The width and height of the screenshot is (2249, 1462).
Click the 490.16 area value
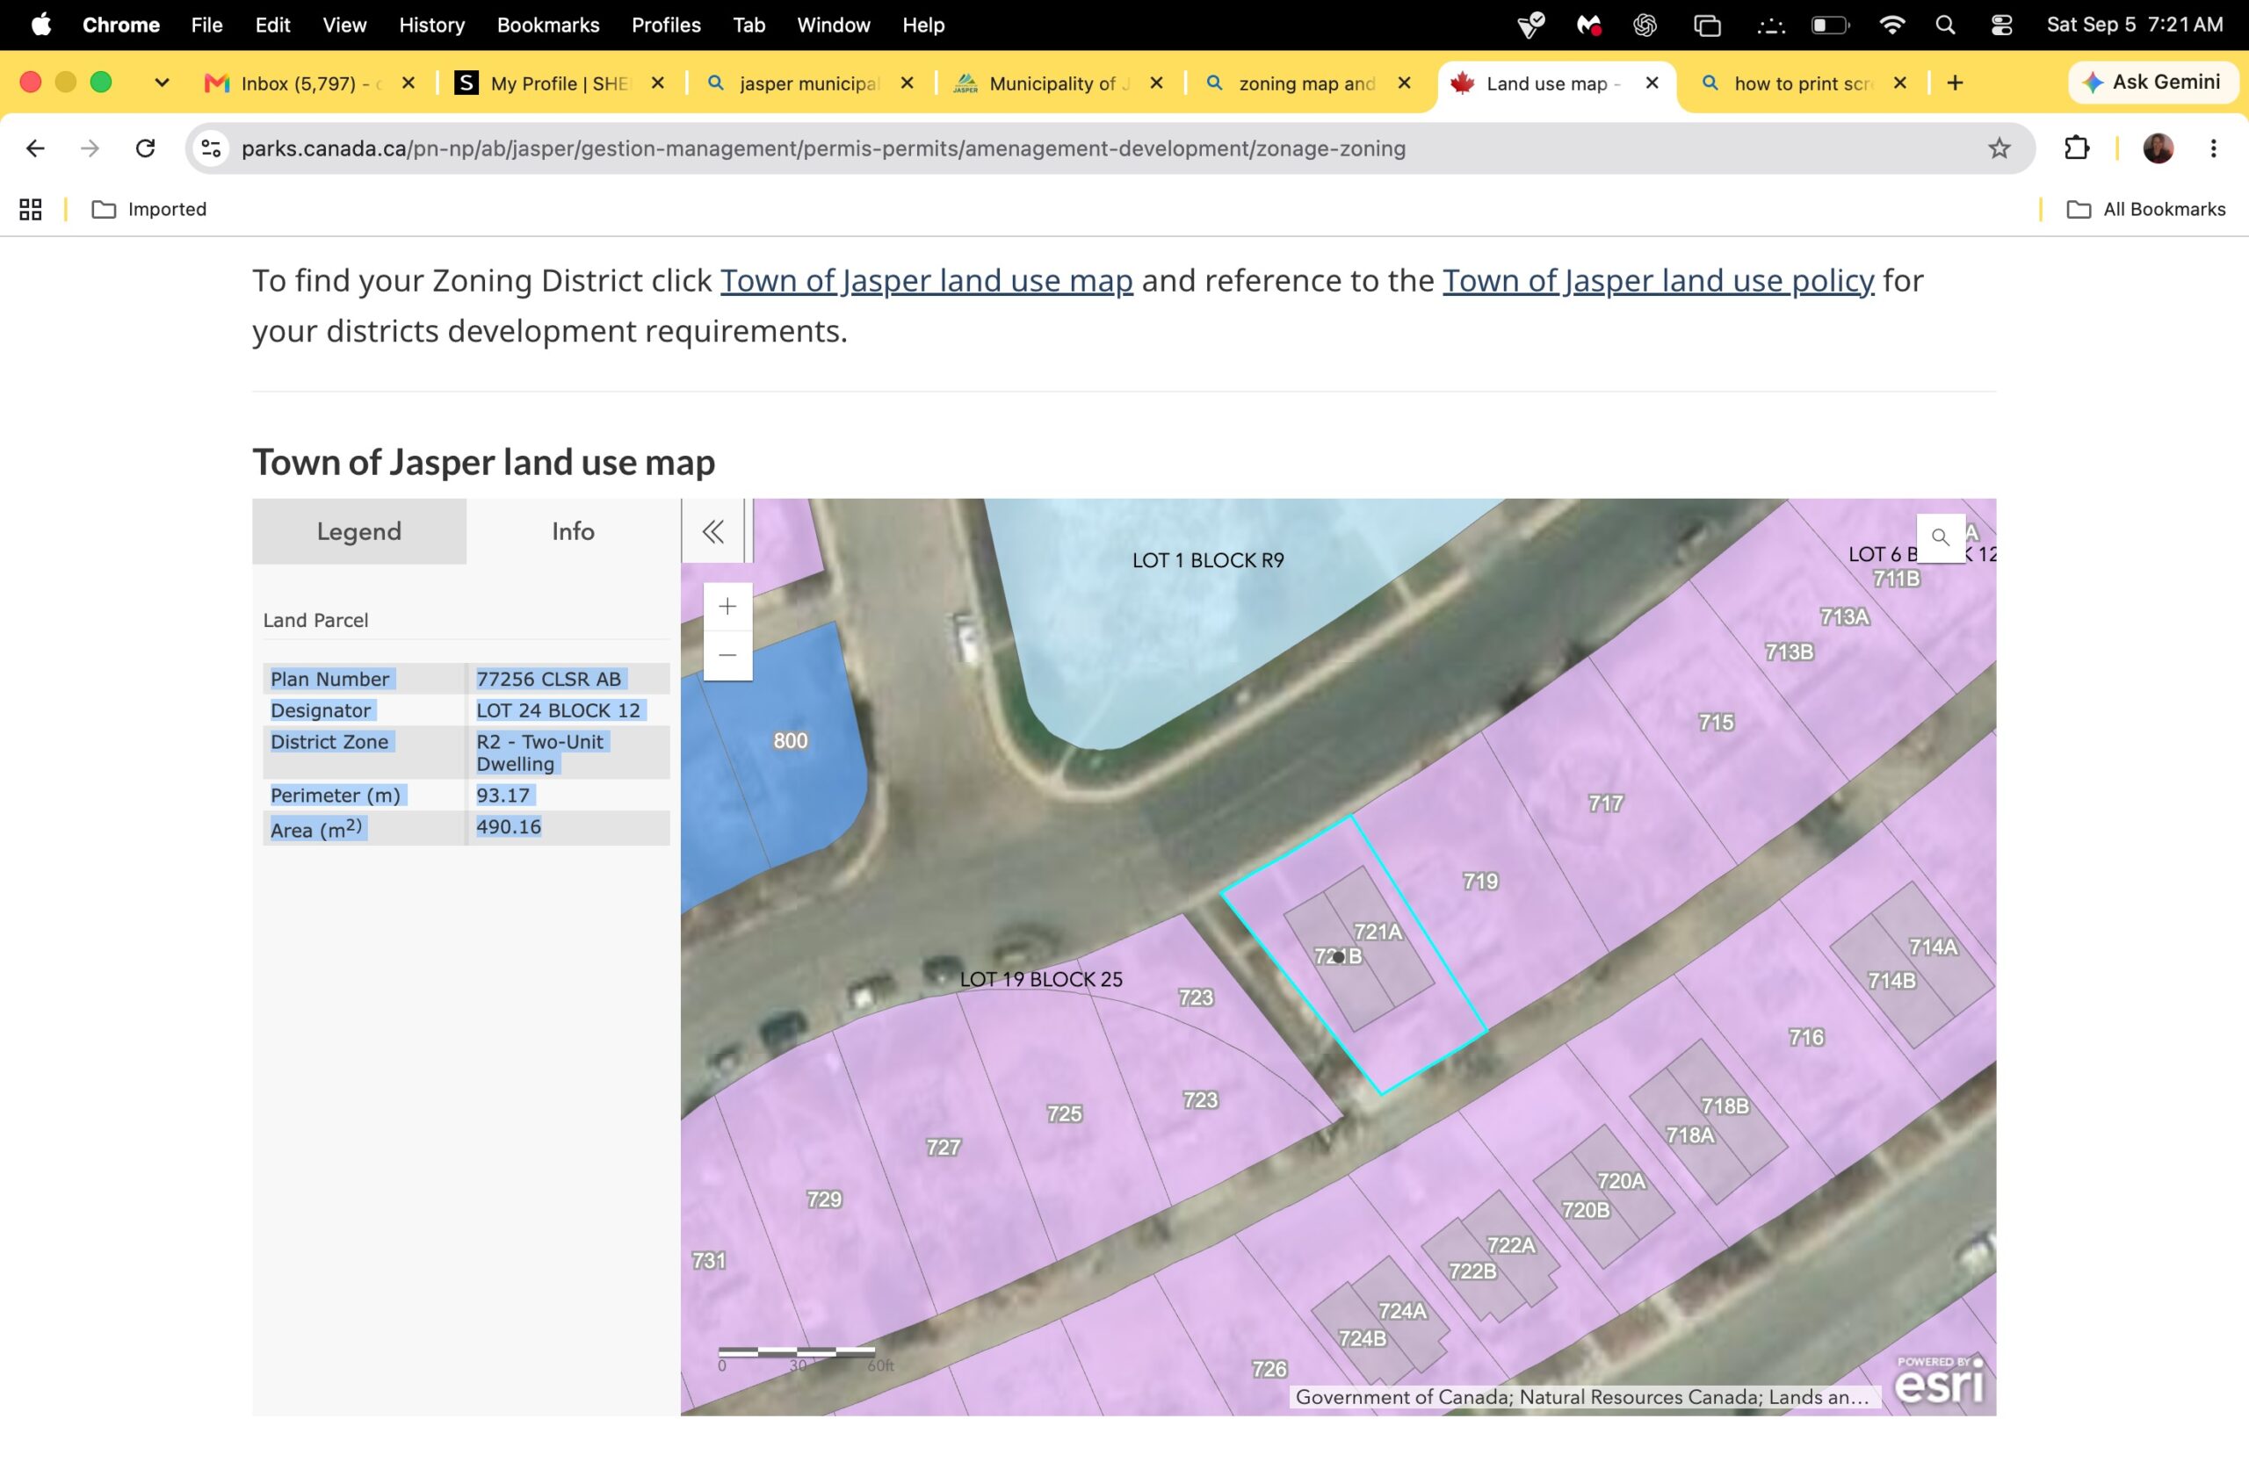509,827
